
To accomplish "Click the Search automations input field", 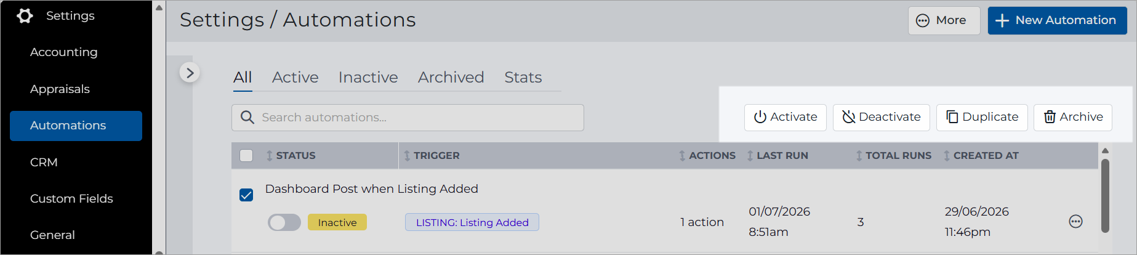I will [x=408, y=118].
